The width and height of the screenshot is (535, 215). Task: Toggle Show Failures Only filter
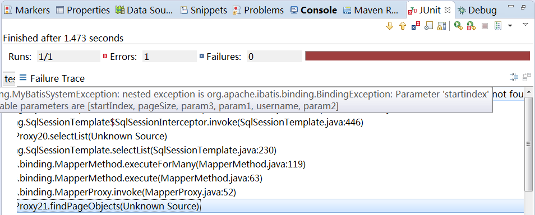(416, 26)
